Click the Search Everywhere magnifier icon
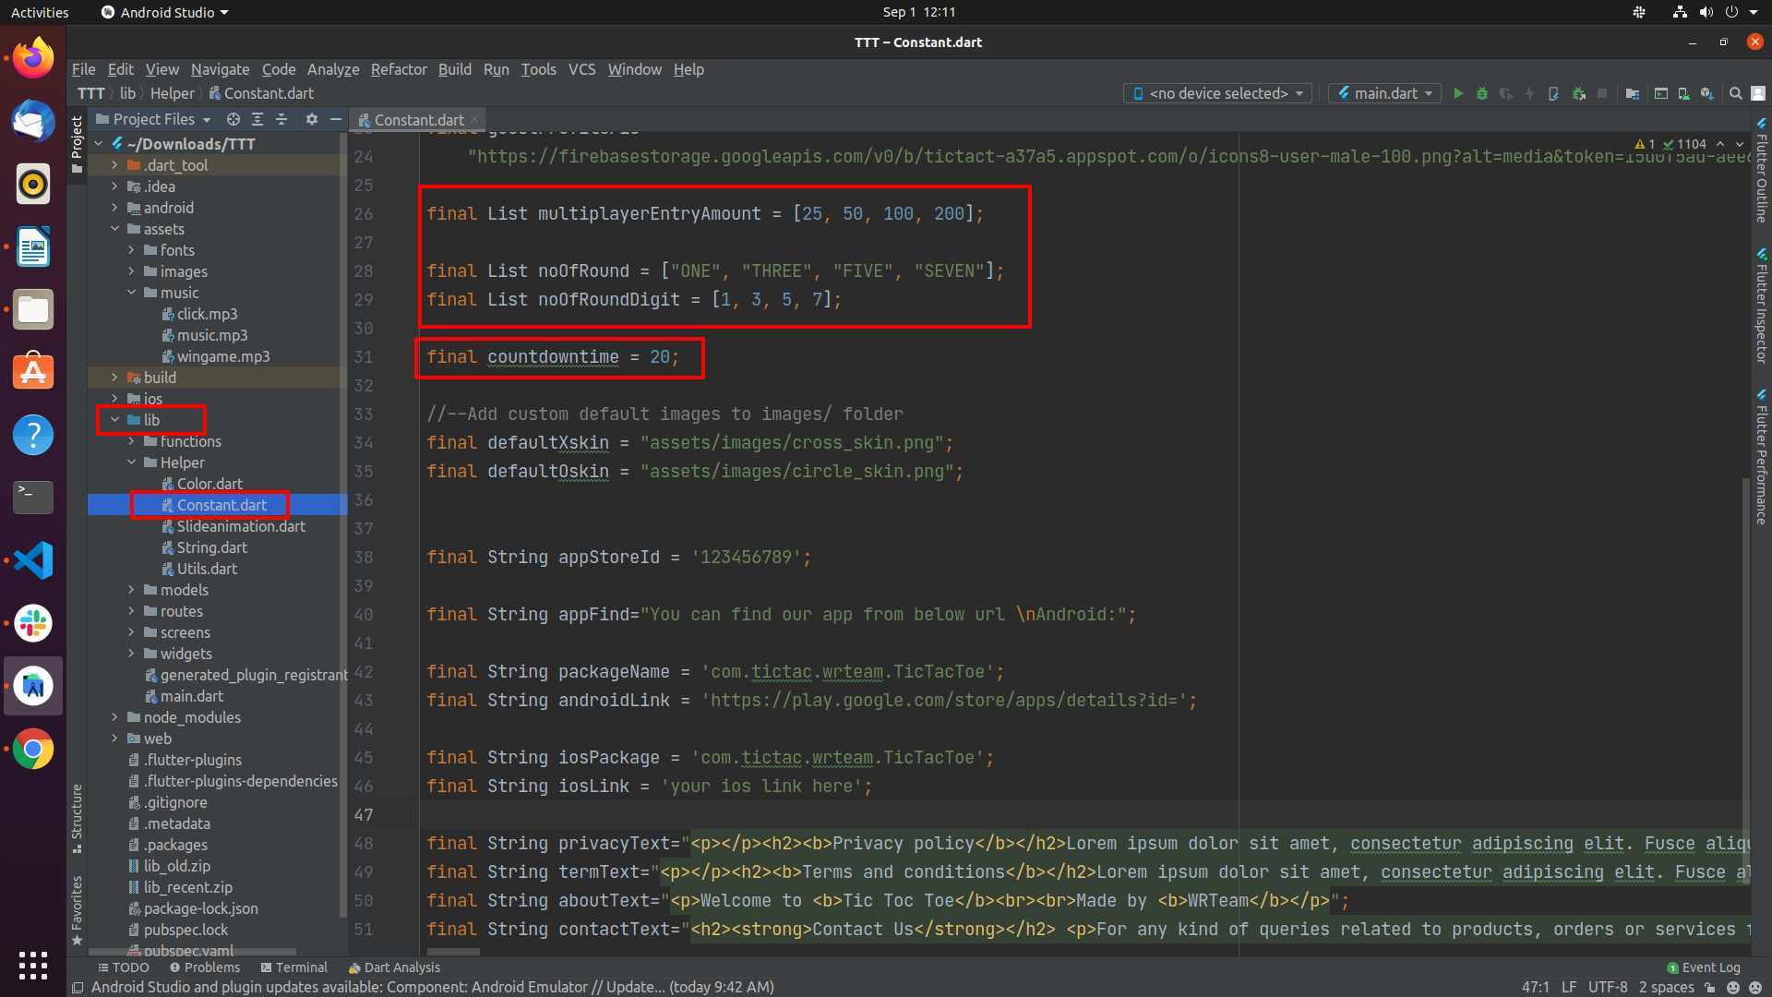 click(1736, 93)
